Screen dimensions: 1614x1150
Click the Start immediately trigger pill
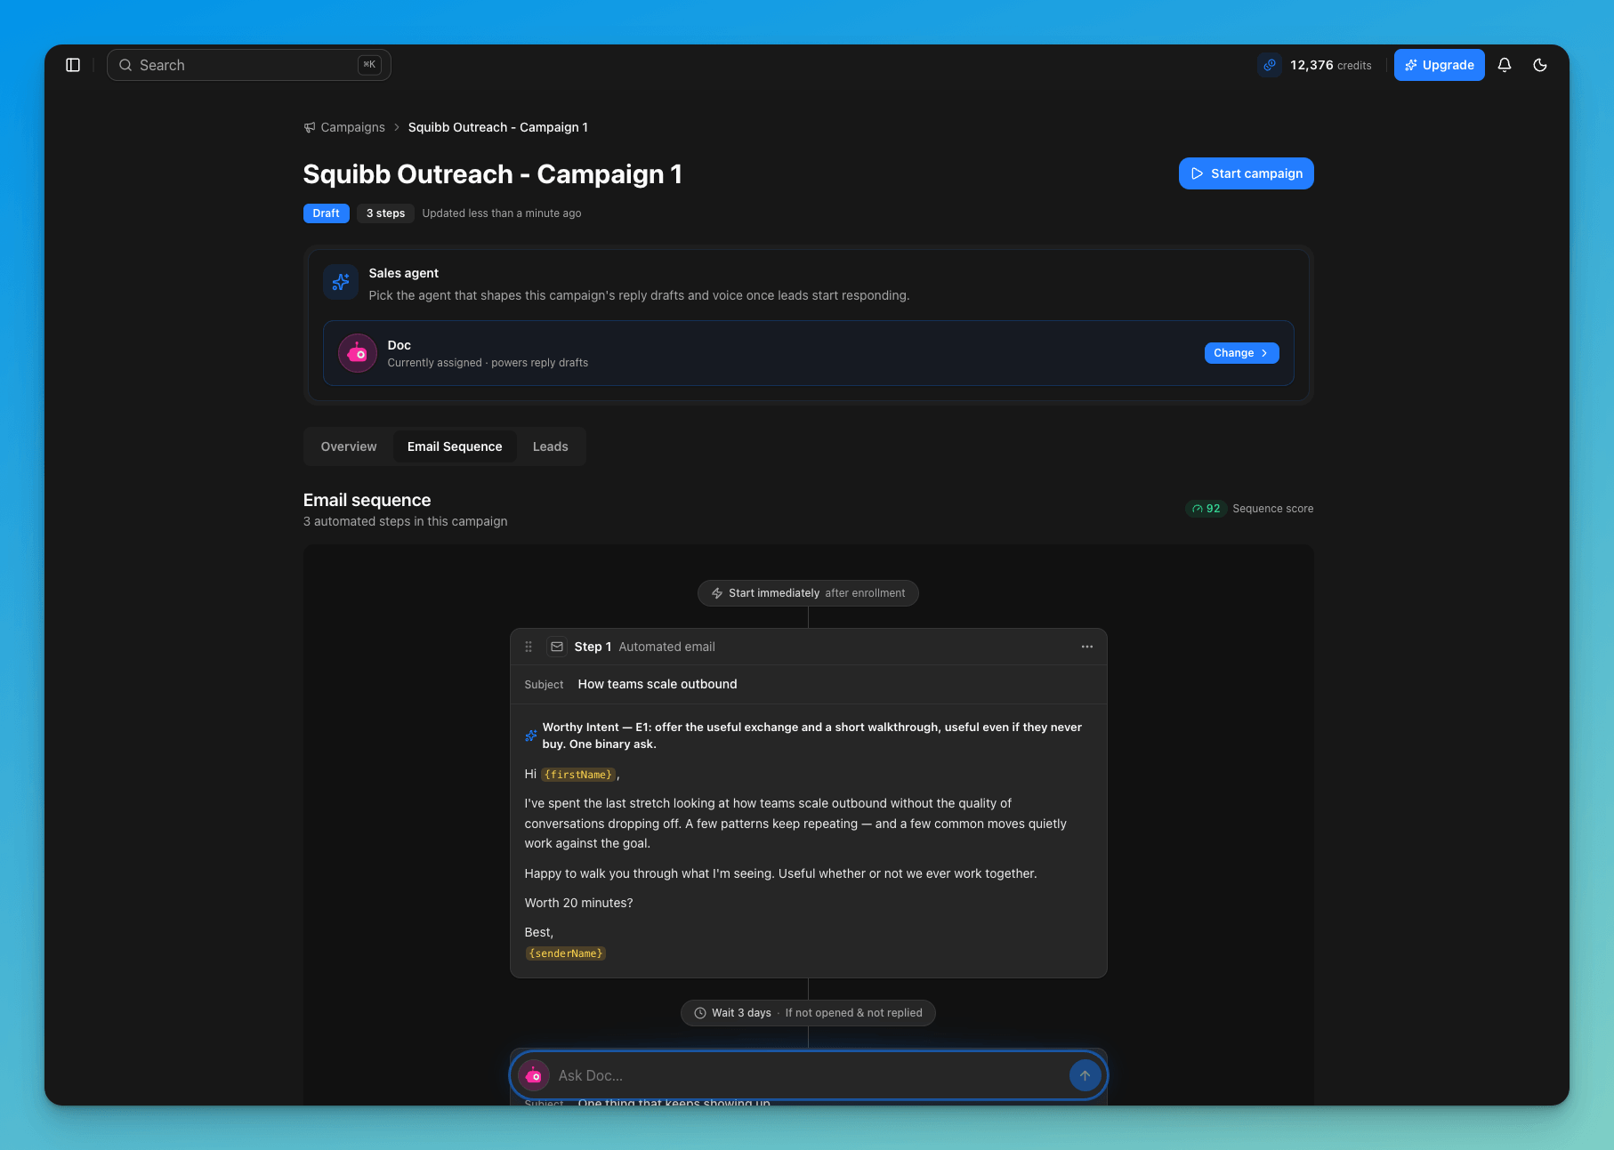(x=808, y=593)
